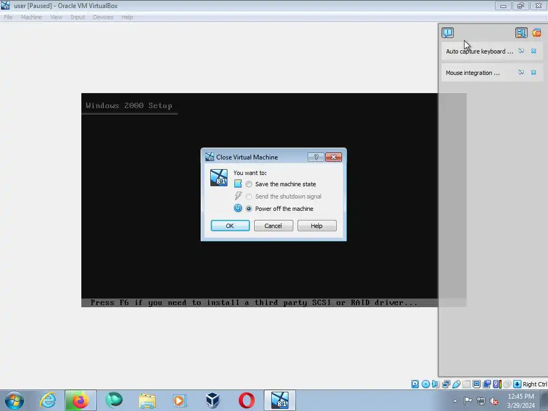Click the optical disk status icon
Screen dimensions: 548x411
point(425,384)
